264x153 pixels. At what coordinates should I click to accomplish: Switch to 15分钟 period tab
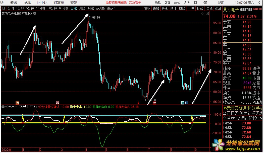(41, 8)
